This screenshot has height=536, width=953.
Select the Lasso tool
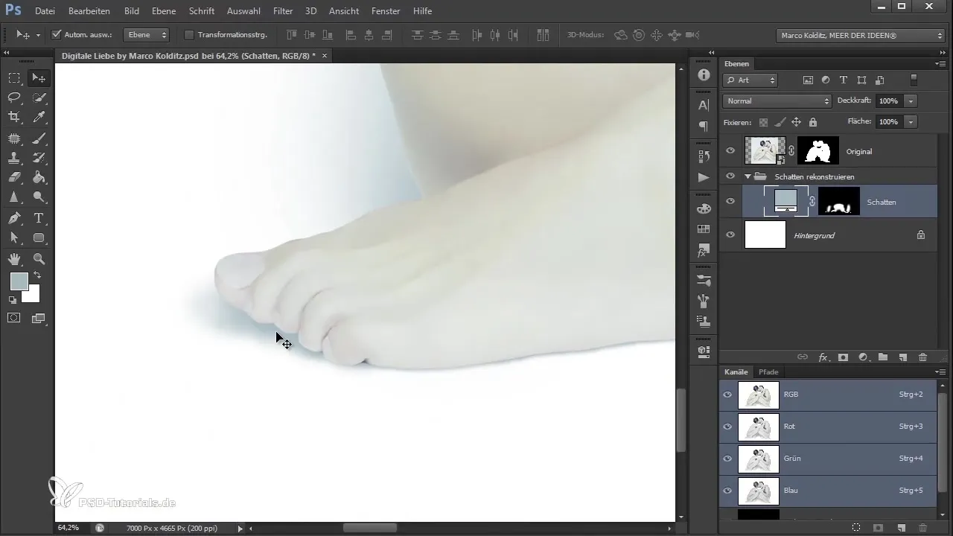tap(14, 98)
